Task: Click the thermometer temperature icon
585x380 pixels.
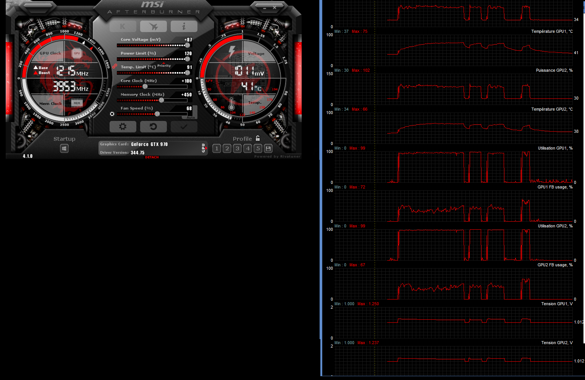Action: (x=231, y=104)
